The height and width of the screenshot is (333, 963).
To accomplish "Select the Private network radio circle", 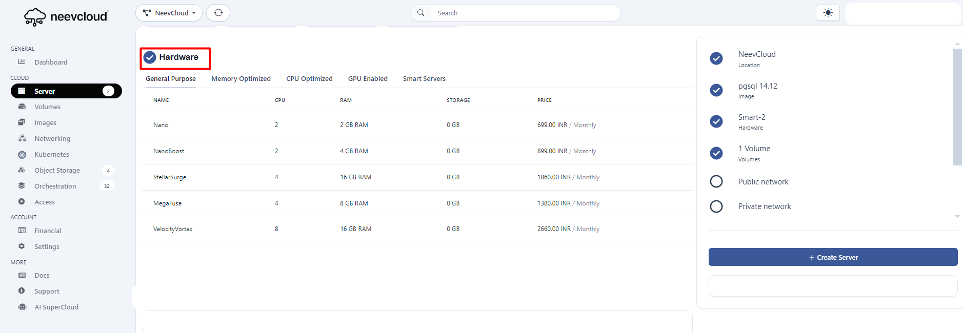I will tap(716, 206).
